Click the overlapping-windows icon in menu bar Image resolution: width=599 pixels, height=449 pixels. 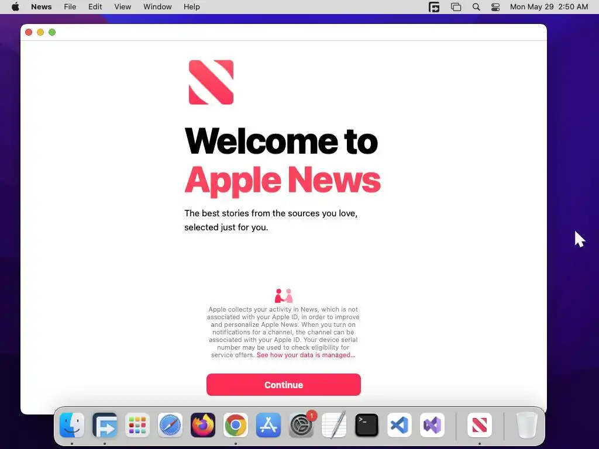tap(456, 7)
